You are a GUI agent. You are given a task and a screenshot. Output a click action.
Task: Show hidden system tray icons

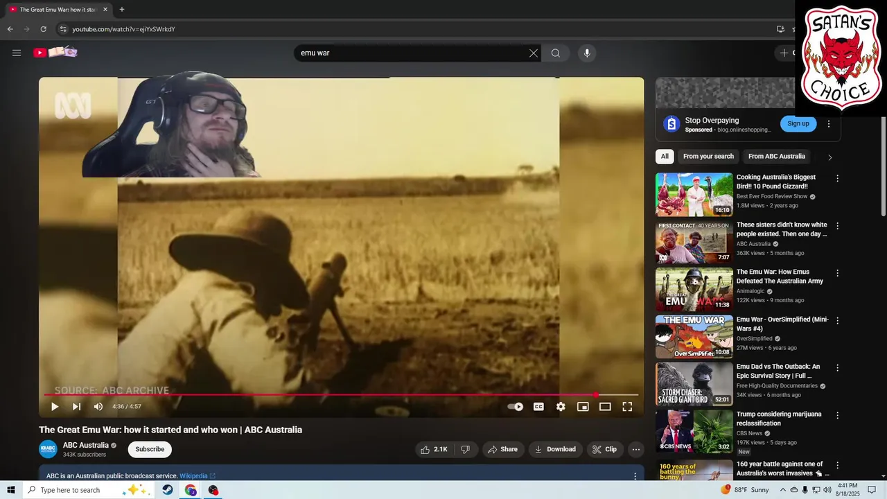click(x=783, y=490)
